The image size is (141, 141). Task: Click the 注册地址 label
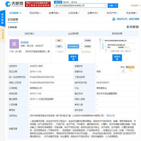pos(13,115)
